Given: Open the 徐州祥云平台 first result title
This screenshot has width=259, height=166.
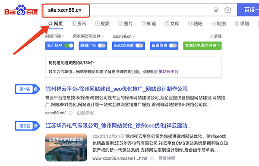Looking at the screenshot, I should pyautogui.click(x=117, y=89).
